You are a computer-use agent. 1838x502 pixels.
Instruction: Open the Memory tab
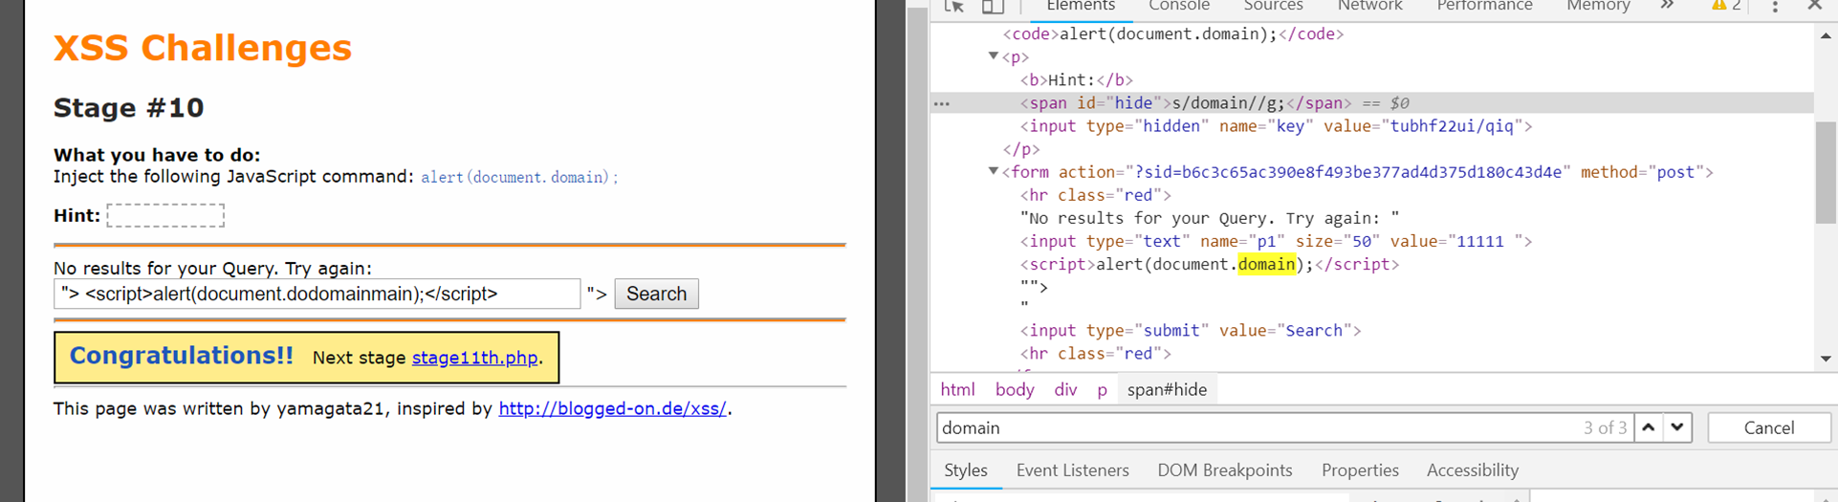[x=1598, y=6]
